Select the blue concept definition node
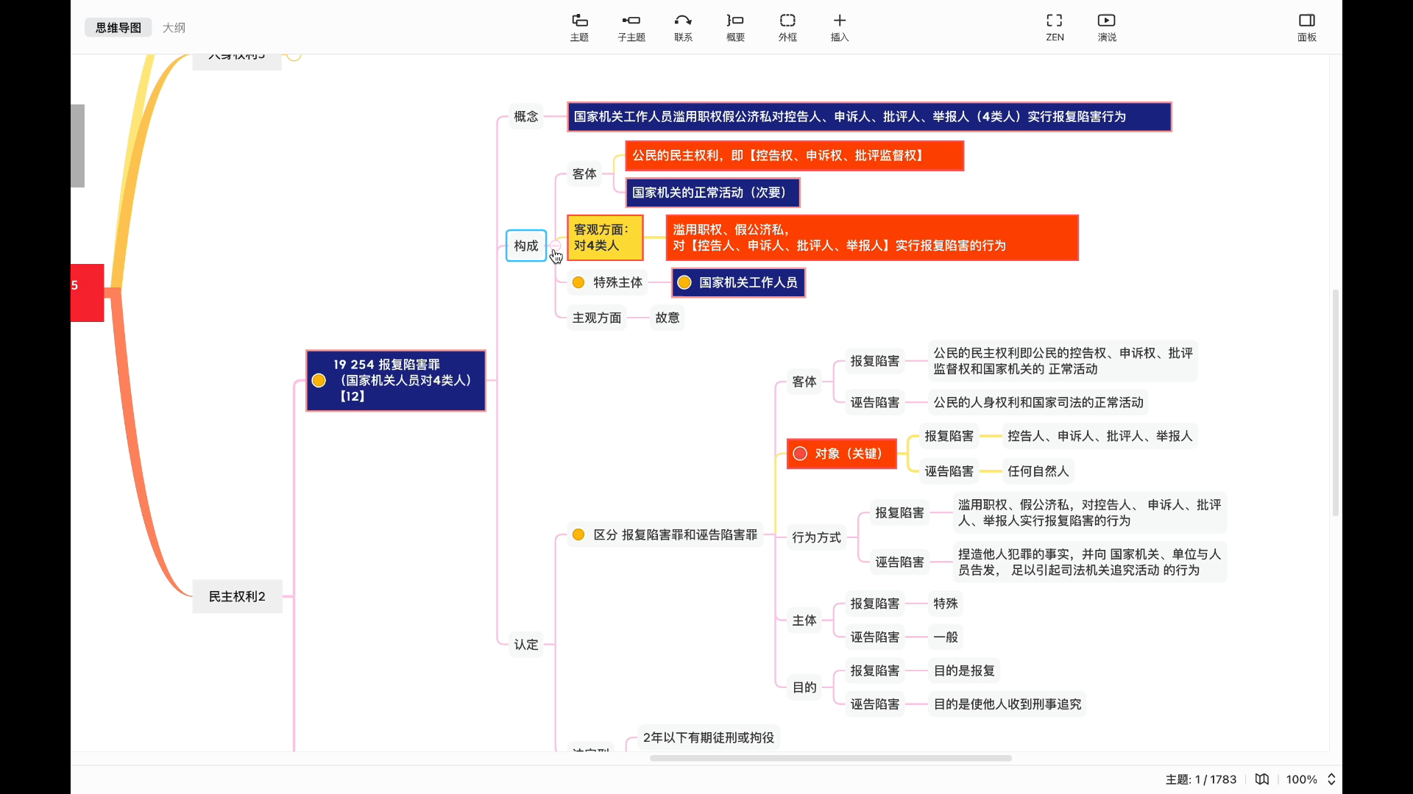This screenshot has height=794, width=1413. tap(869, 117)
